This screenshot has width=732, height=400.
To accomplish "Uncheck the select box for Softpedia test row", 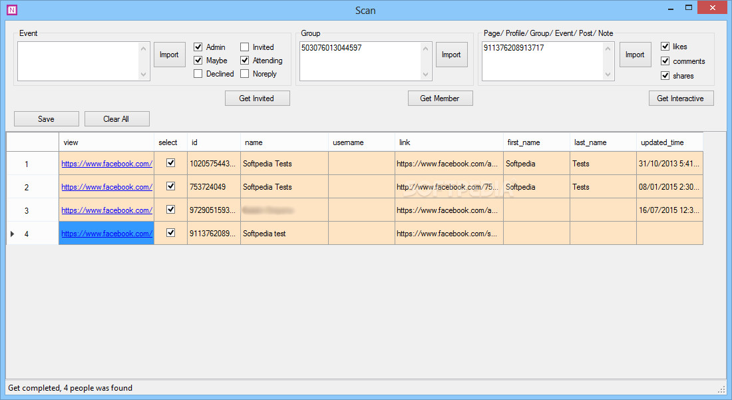I will tap(171, 233).
